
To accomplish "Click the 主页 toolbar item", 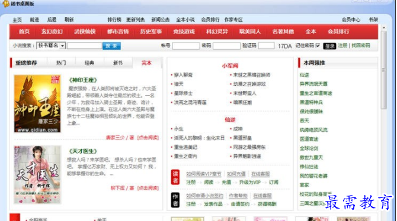I will (x=17, y=19).
